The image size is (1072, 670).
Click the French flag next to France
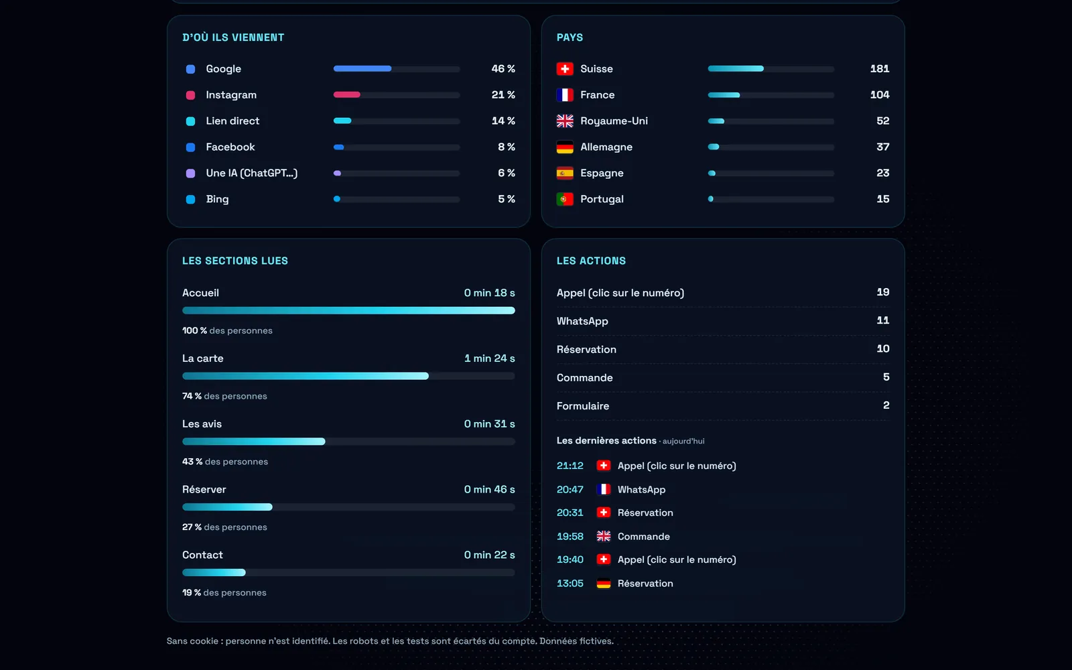[x=565, y=95]
